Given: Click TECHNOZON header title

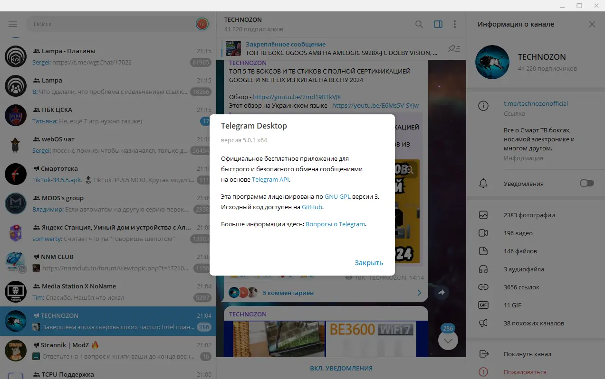Looking at the screenshot, I should (243, 20).
